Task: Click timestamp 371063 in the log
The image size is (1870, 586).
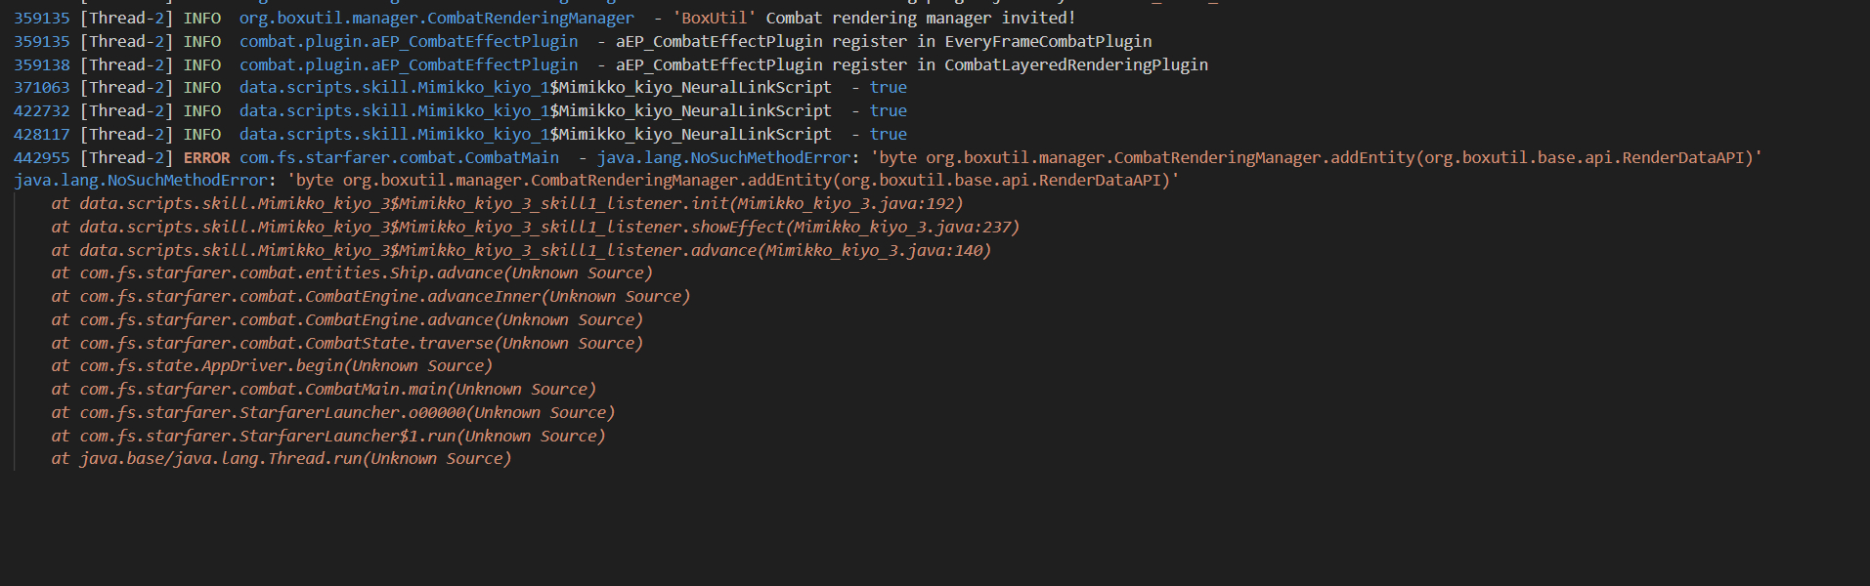Action: coord(42,88)
